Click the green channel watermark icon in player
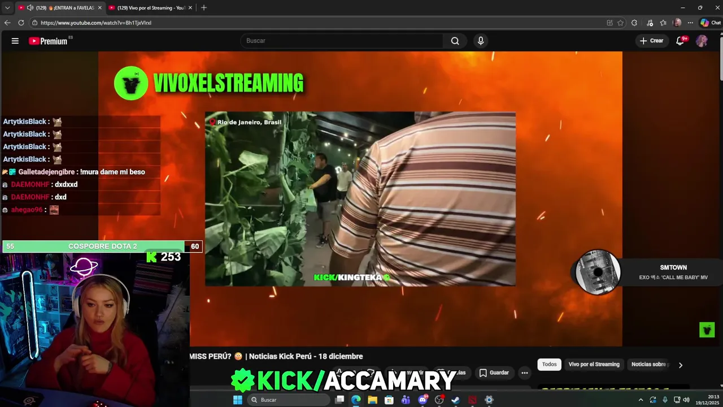The width and height of the screenshot is (723, 407). pyautogui.click(x=707, y=330)
